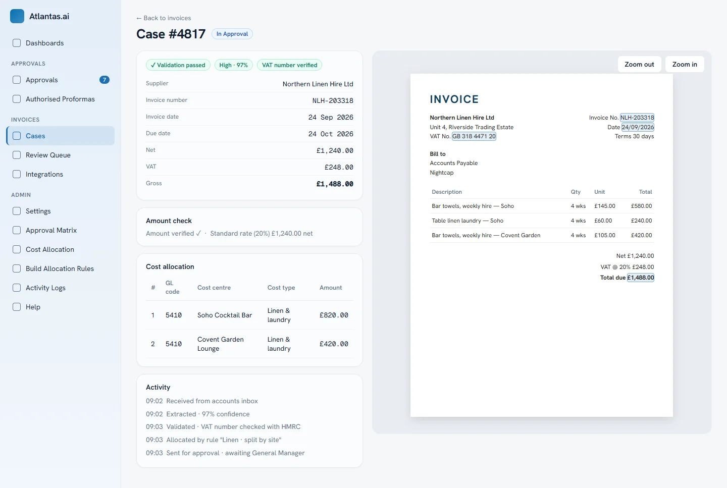Click the Zoom in button

685,64
